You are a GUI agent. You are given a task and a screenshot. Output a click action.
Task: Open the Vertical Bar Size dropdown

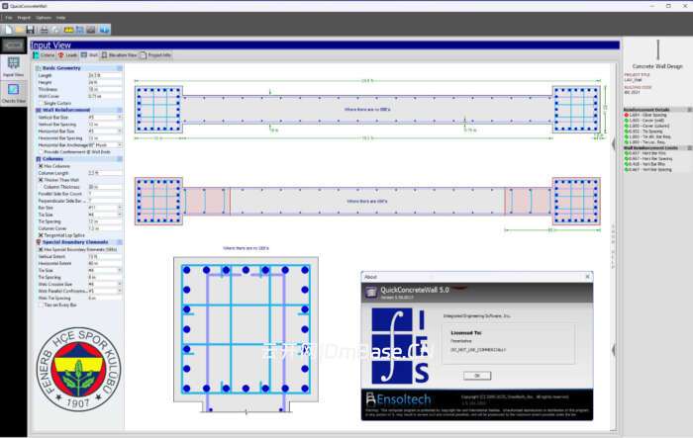(120, 118)
